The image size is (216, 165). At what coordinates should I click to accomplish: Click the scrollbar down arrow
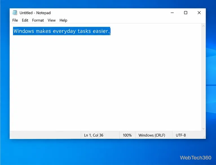tap(203, 129)
